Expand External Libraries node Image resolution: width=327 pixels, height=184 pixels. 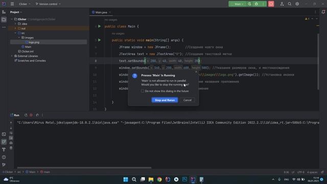(12, 56)
